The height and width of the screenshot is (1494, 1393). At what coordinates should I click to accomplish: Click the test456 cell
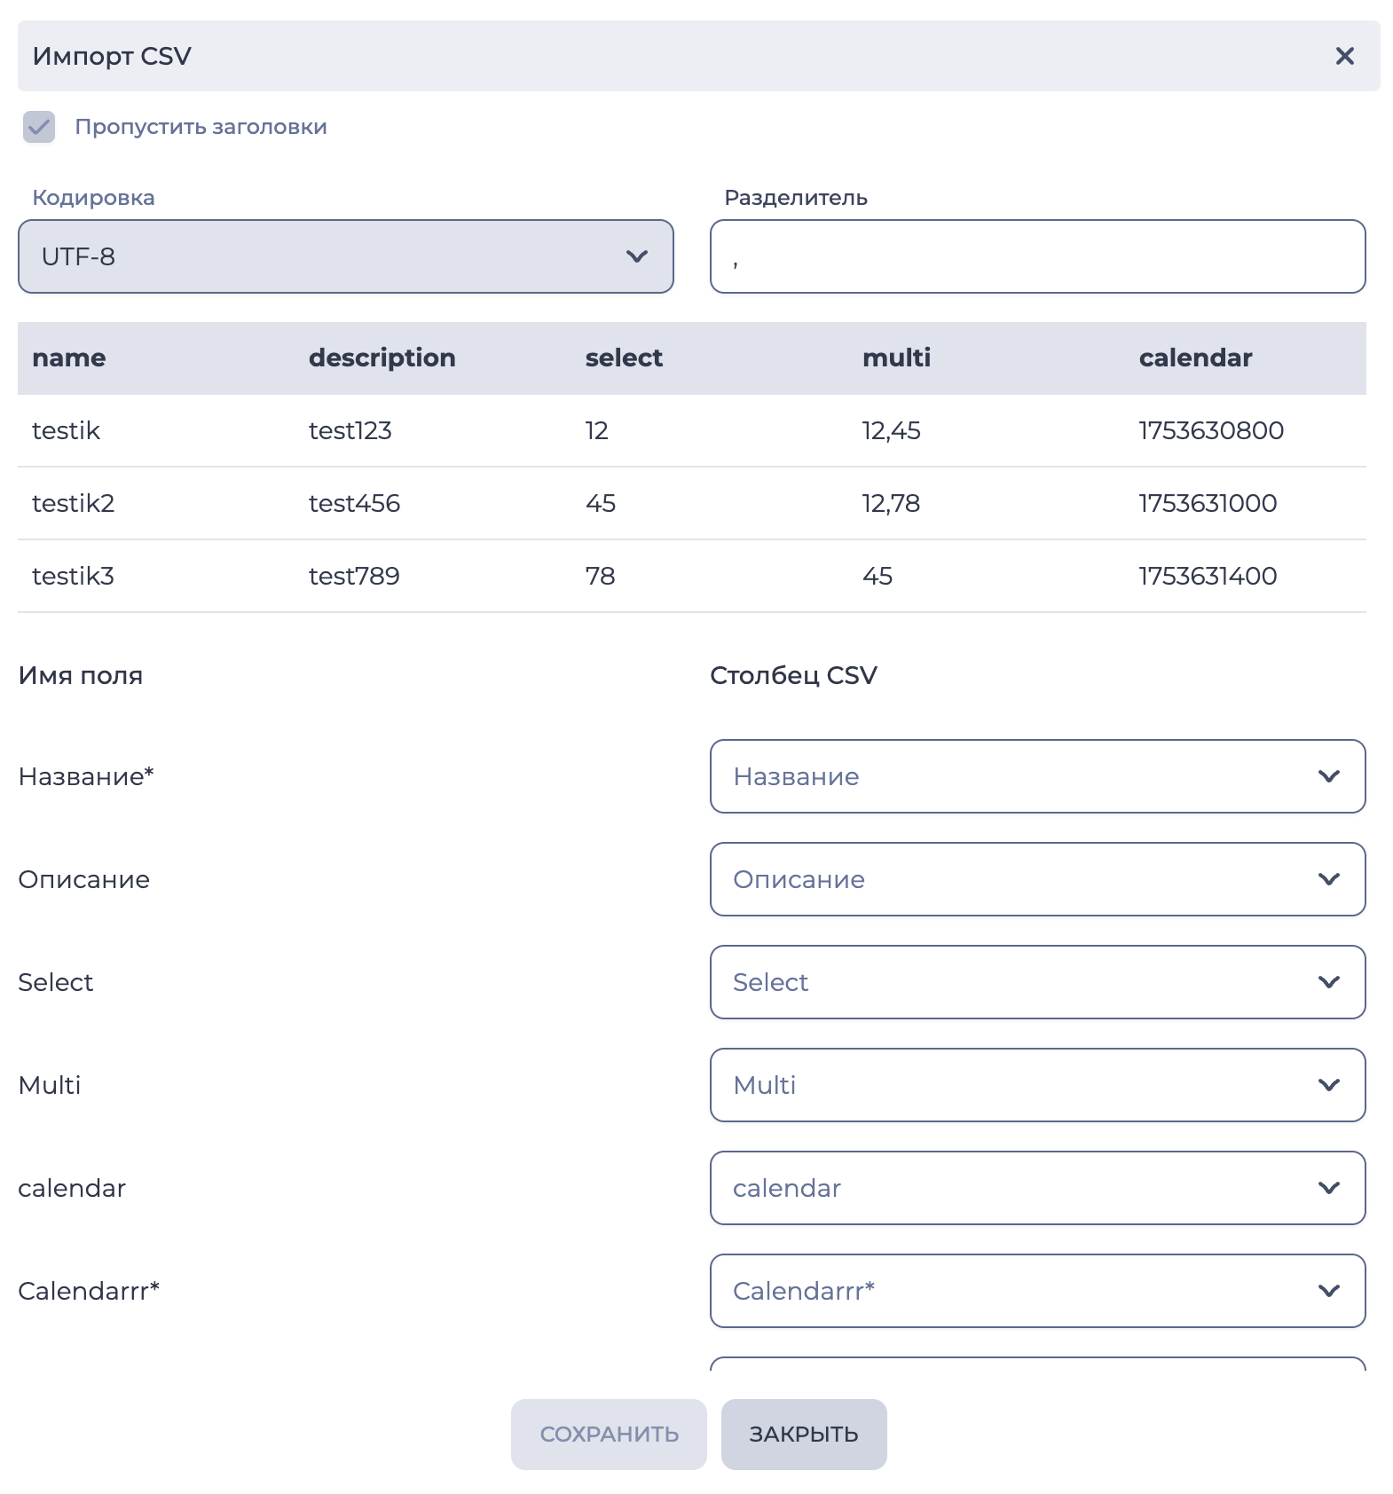click(354, 503)
